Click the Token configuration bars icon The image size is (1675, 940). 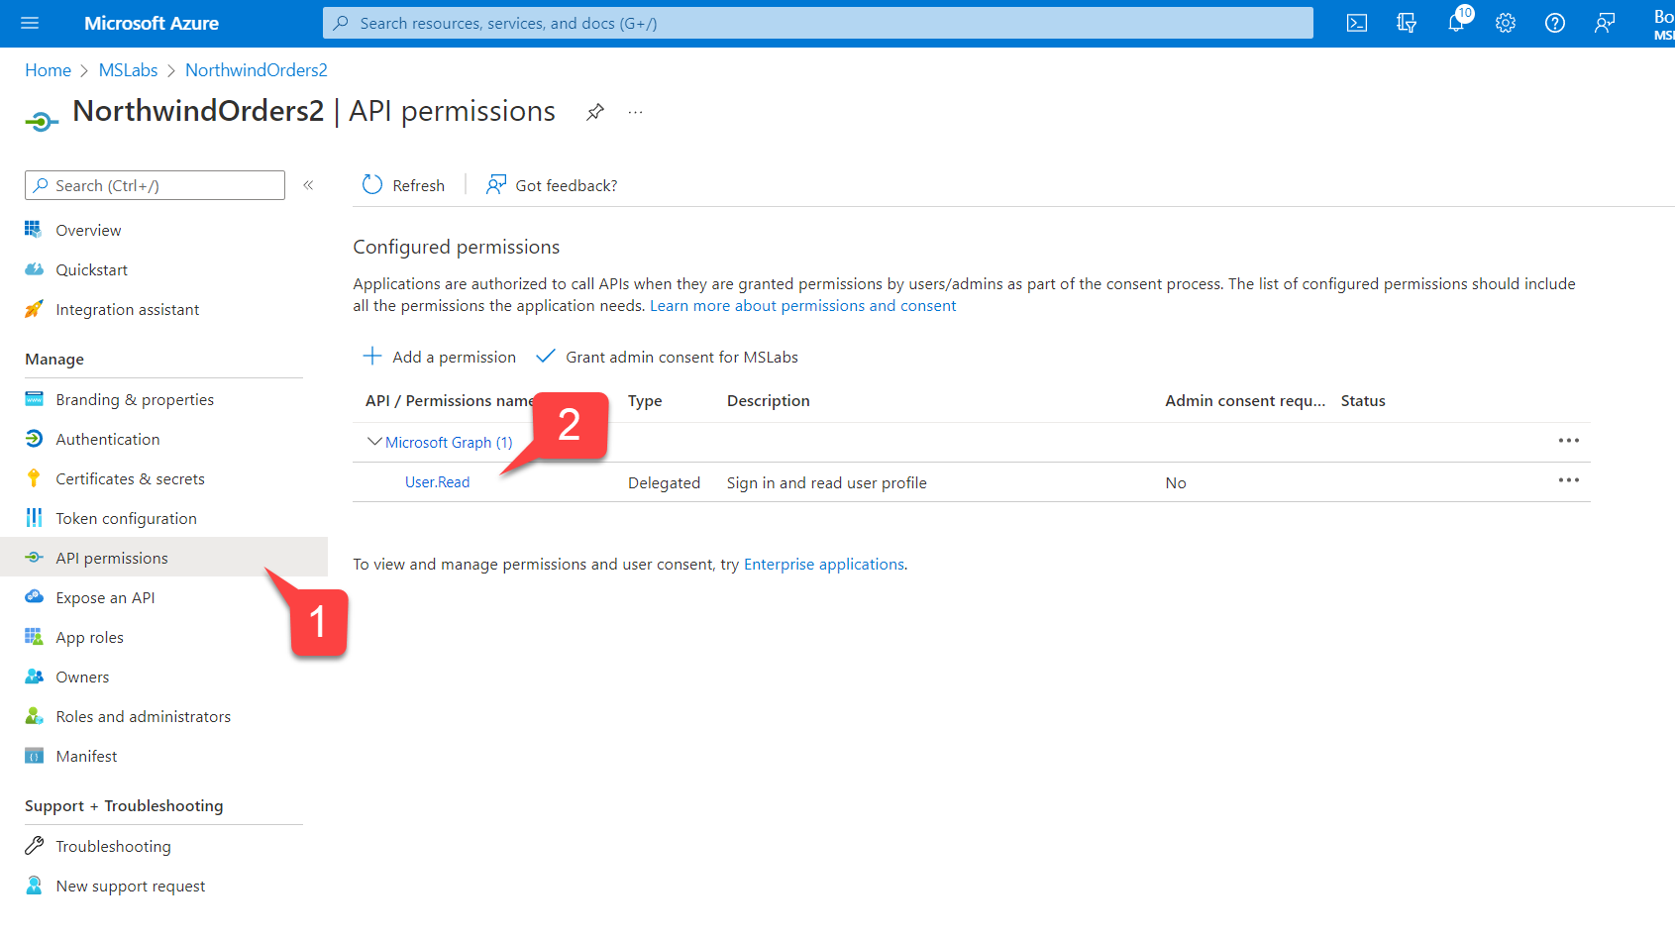[34, 518]
